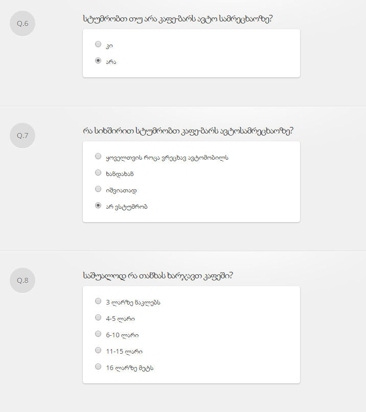Choose the 'იშვიათად' radio option
The image size is (366, 412).
[98, 189]
